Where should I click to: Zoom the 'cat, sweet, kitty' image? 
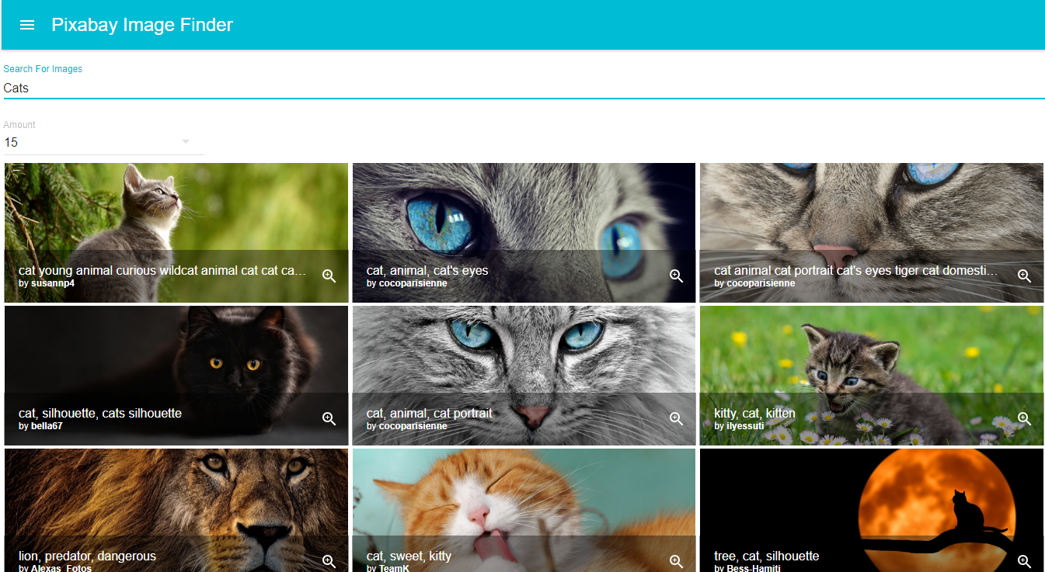[x=676, y=561]
